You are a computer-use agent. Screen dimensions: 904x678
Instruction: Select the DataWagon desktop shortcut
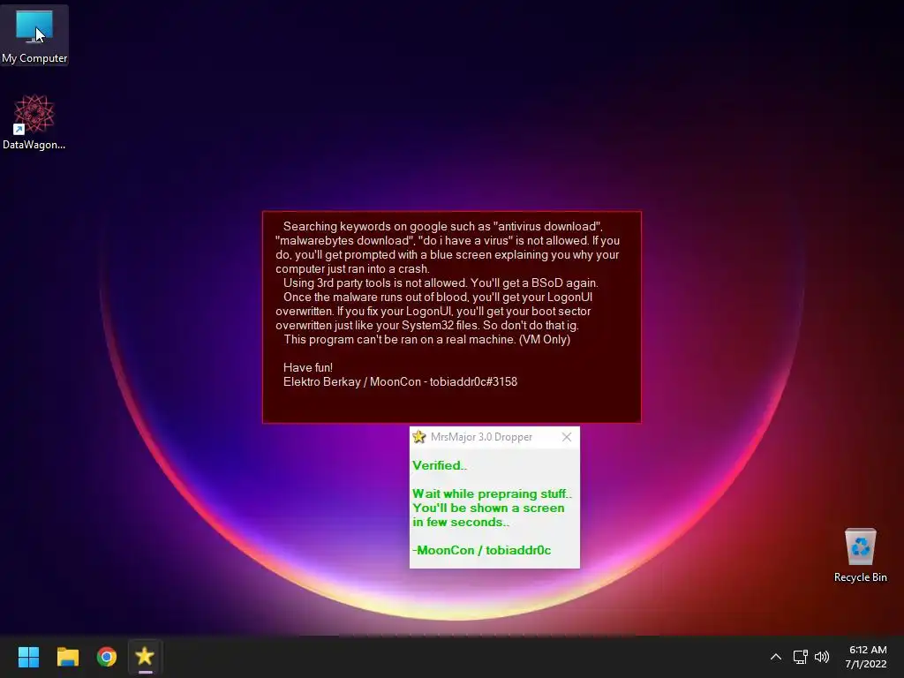tap(34, 122)
